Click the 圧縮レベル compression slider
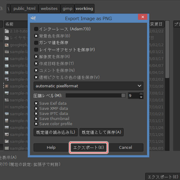 pos(95,95)
